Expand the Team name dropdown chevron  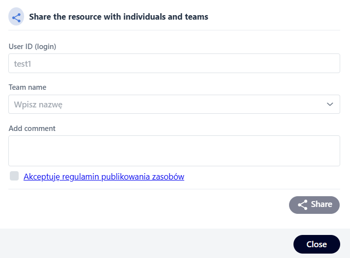pyautogui.click(x=330, y=104)
